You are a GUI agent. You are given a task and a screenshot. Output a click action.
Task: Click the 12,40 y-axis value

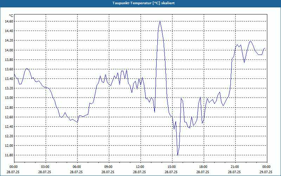[x=9, y=126]
